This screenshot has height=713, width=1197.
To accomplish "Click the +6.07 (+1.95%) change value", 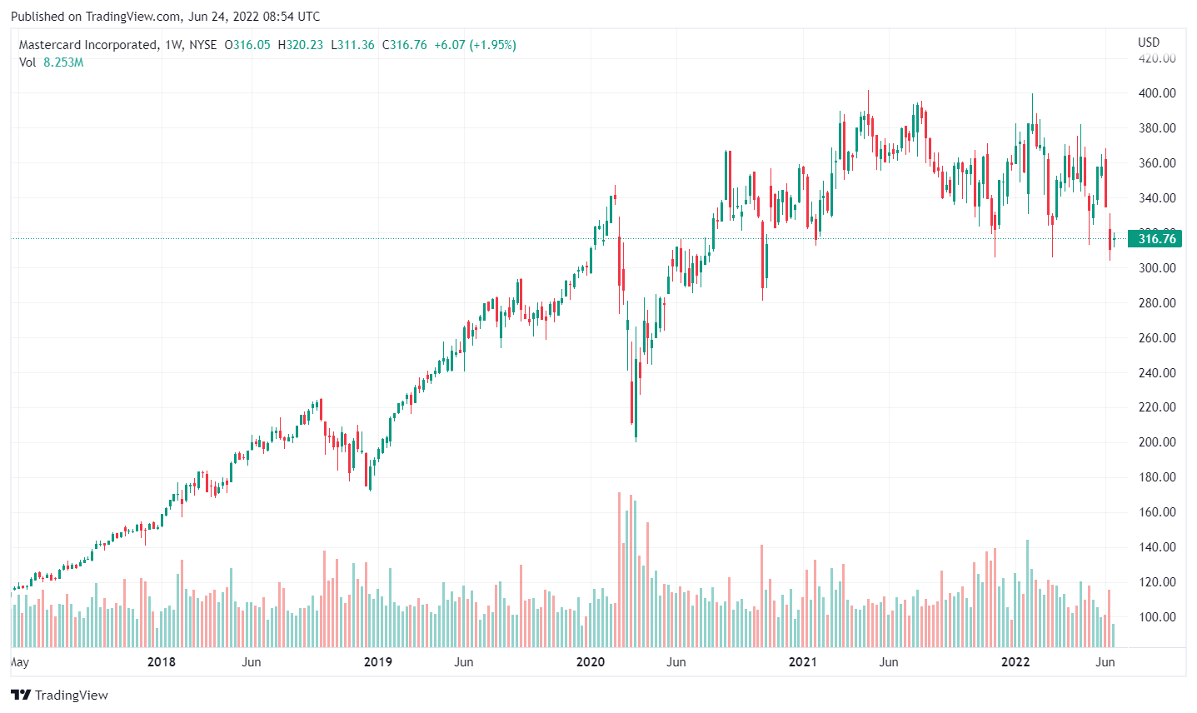I will pos(475,45).
